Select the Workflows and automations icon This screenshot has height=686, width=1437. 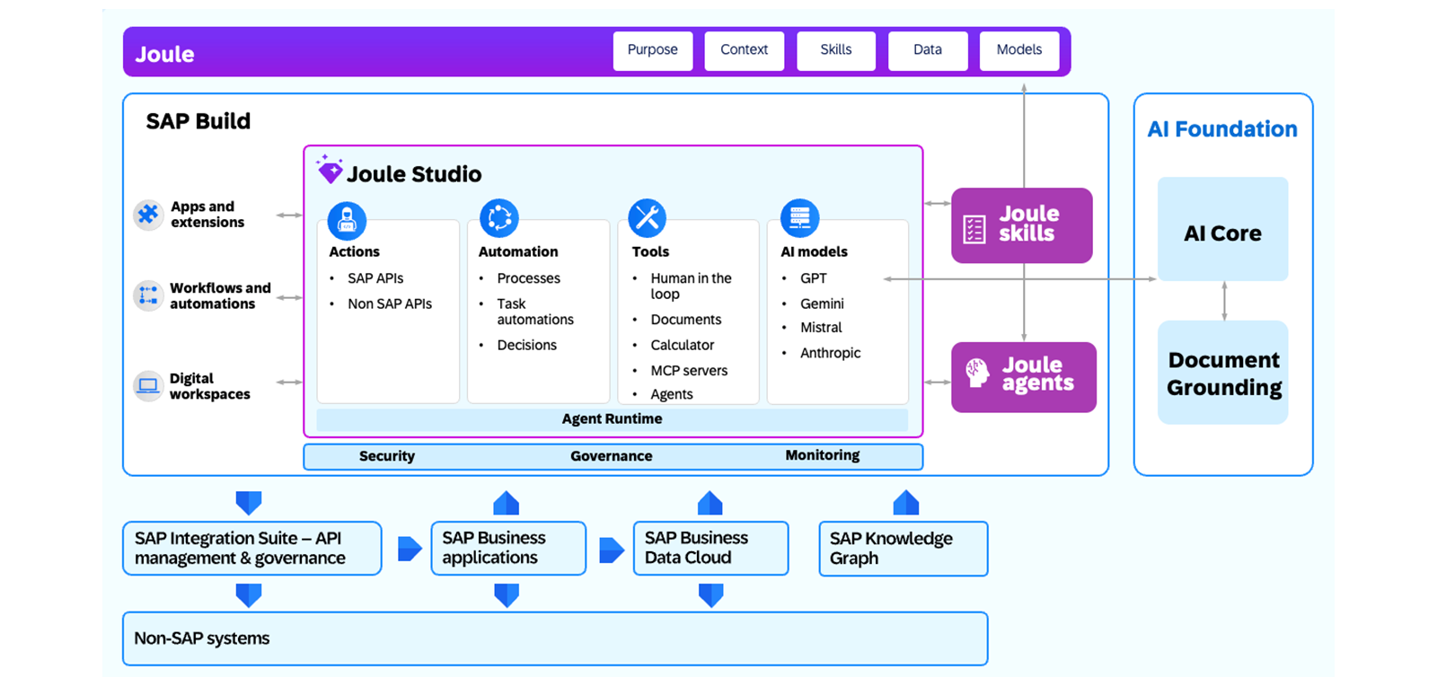(148, 295)
